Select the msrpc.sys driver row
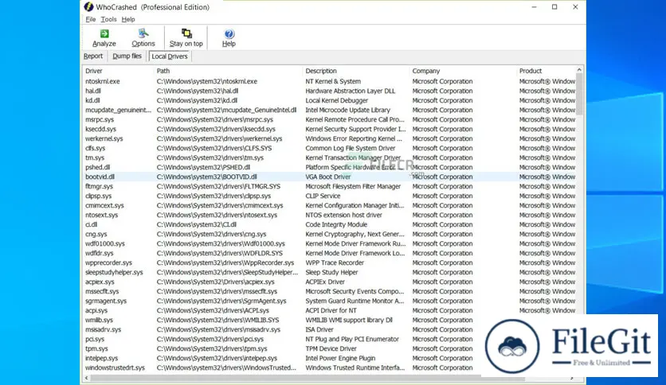 click(x=329, y=119)
